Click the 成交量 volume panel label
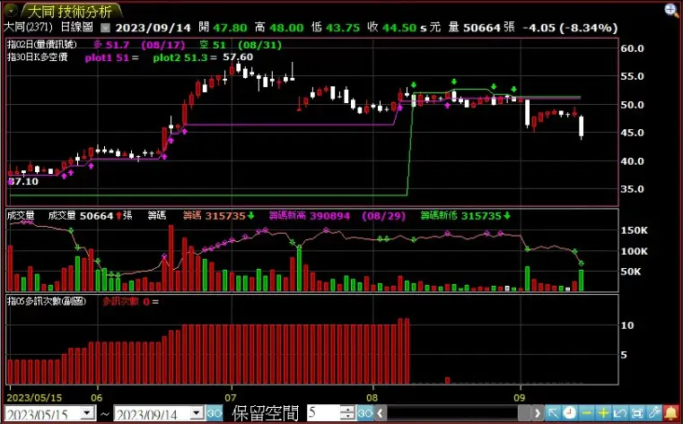The width and height of the screenshot is (683, 424). (21, 215)
